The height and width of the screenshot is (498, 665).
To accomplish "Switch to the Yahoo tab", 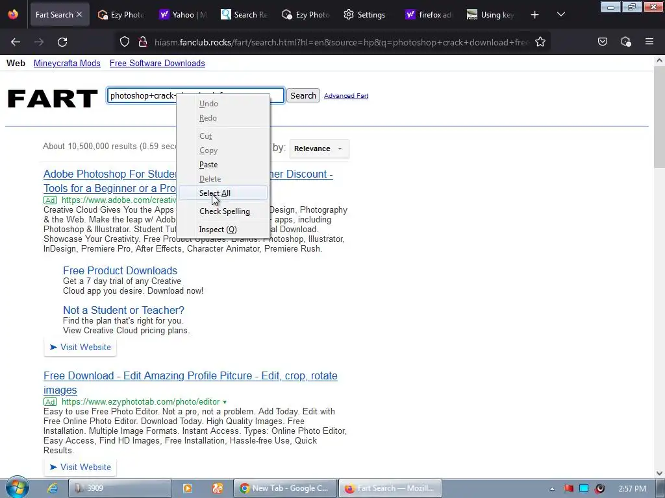I will [183, 15].
